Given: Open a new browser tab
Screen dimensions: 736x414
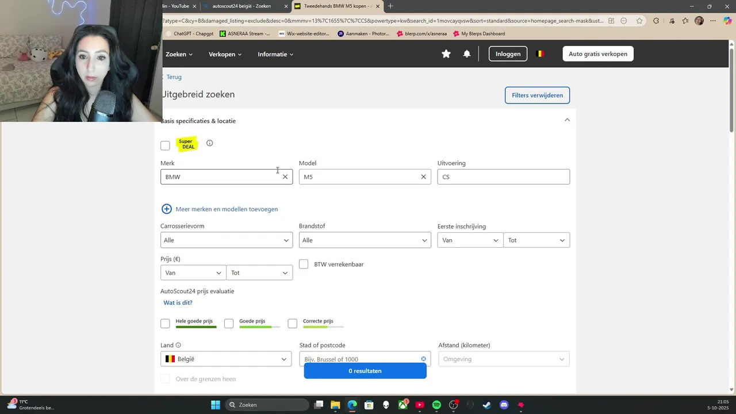Looking at the screenshot, I should click(390, 6).
